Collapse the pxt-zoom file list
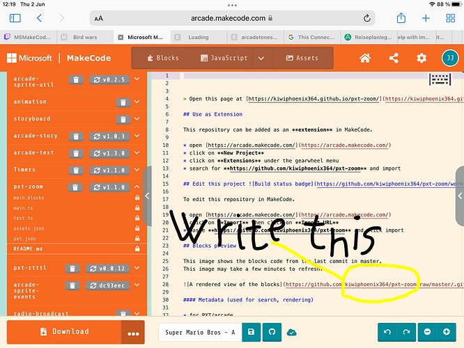464x348 pixels. point(137,187)
